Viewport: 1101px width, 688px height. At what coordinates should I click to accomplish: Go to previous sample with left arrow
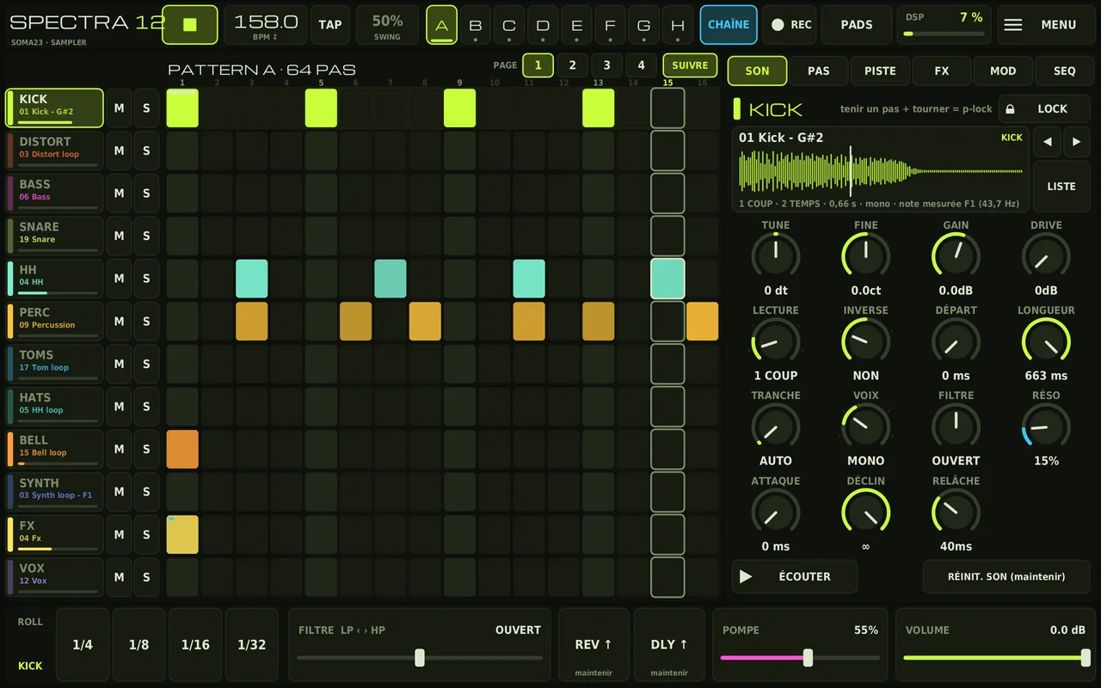coord(1047,142)
